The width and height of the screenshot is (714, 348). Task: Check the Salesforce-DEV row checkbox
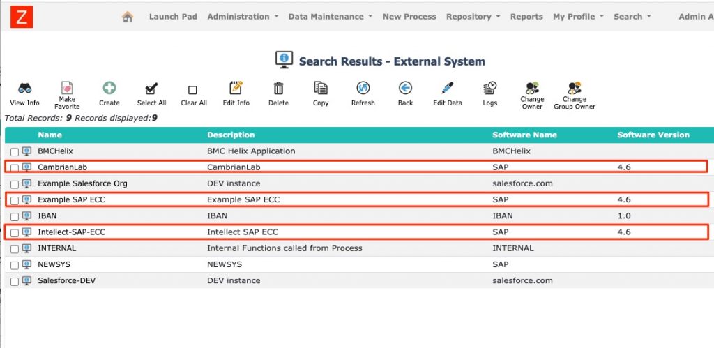pyautogui.click(x=15, y=282)
